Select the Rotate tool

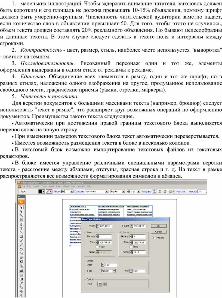(21, 249)
